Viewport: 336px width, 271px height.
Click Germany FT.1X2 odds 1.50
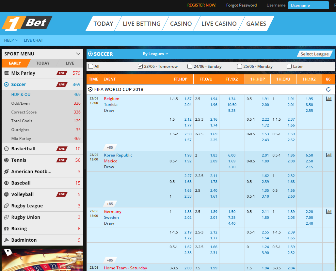232,212
